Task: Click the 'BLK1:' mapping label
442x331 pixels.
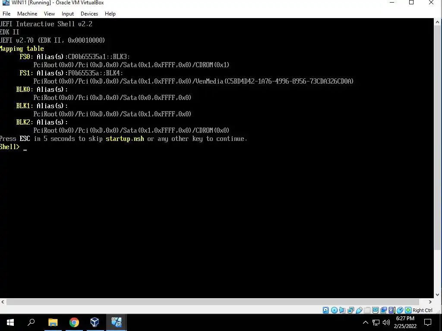Action: point(25,106)
